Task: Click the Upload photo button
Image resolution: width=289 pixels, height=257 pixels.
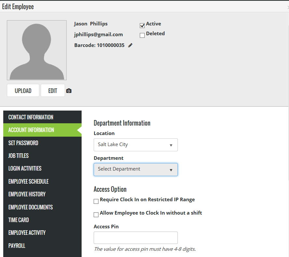Action: (x=23, y=91)
